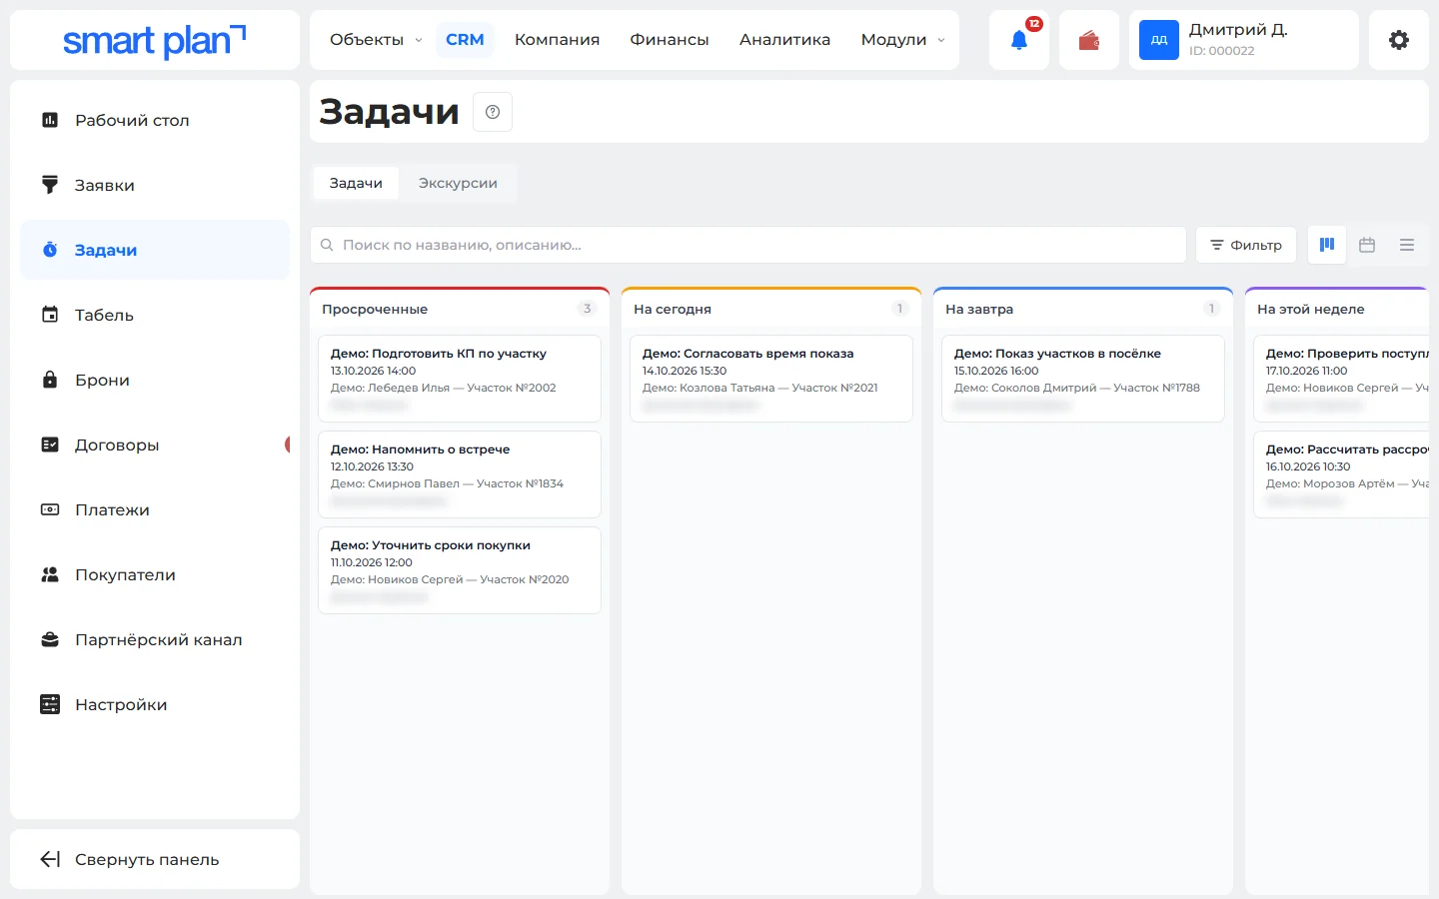Click the help question mark beside Задачи
The width and height of the screenshot is (1439, 899).
pos(493,112)
